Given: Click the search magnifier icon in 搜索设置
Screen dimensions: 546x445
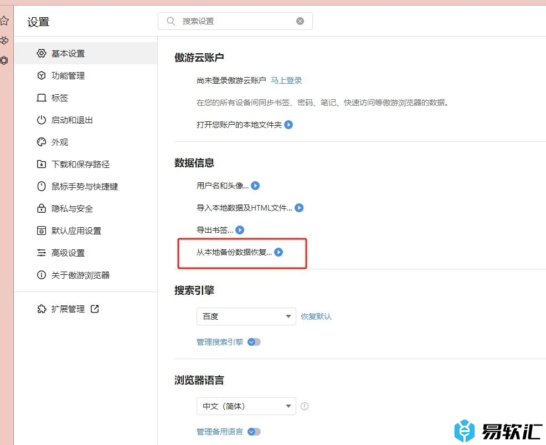Looking at the screenshot, I should 171,21.
